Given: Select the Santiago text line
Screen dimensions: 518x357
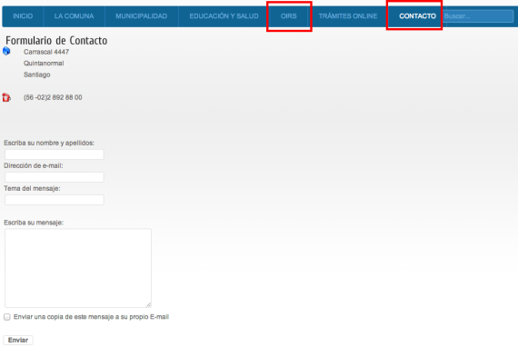Looking at the screenshot, I should coord(37,74).
